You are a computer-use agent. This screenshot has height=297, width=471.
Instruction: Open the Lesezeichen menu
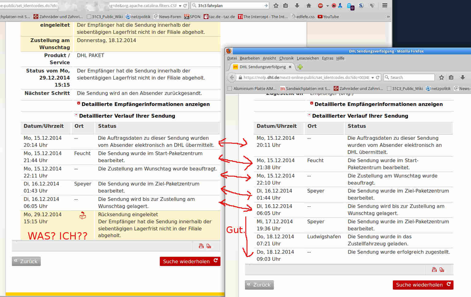(308, 58)
